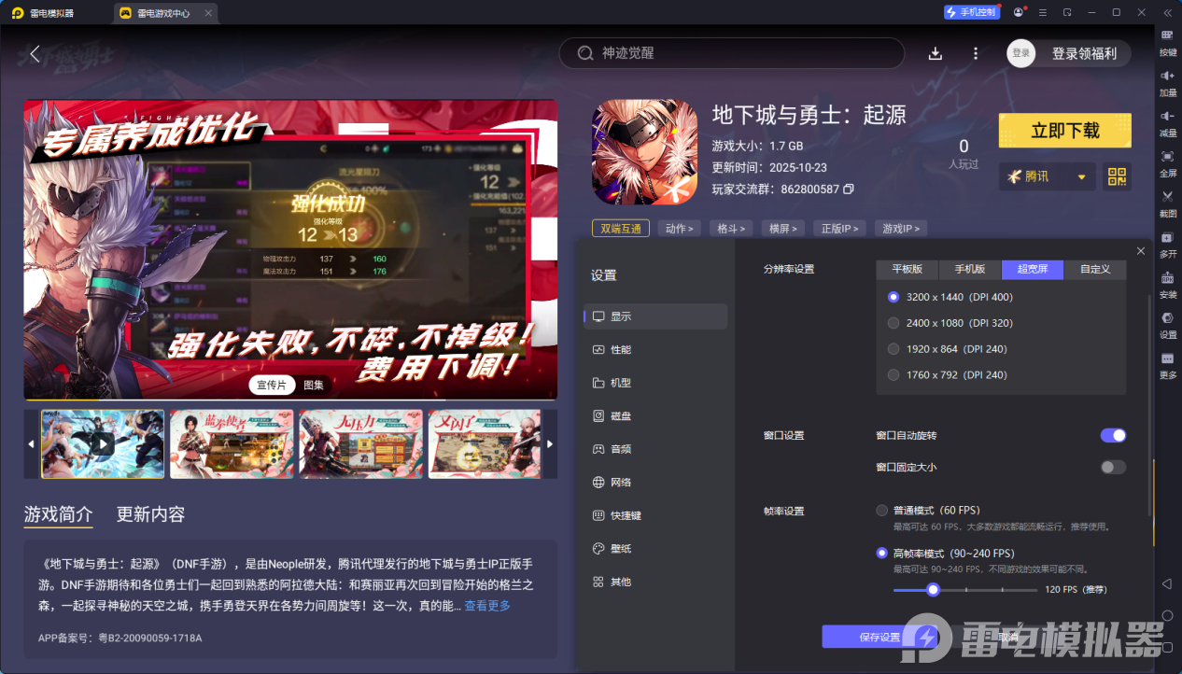Screen dimensions: 1182x674
Task: Open 音频 settings category
Action: click(655, 449)
